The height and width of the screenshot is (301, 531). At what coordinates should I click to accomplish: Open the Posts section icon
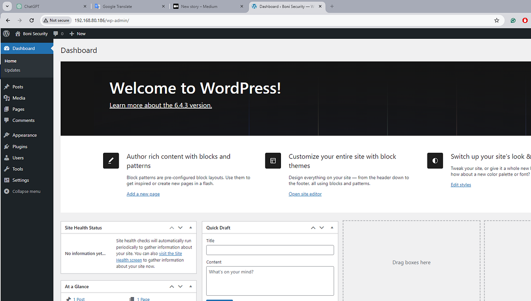click(8, 87)
